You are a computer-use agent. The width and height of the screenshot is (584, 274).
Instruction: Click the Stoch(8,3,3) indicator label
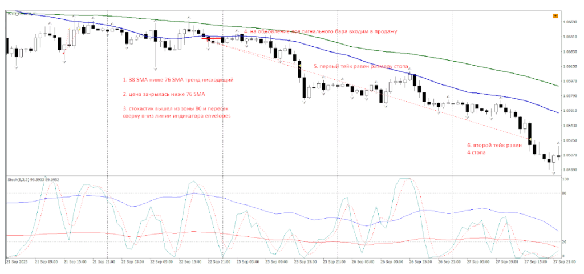33,179
